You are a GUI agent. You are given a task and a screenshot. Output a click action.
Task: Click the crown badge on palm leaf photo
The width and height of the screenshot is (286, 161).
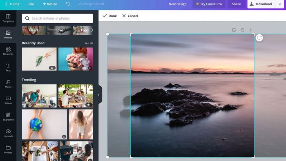[x=52, y=68]
